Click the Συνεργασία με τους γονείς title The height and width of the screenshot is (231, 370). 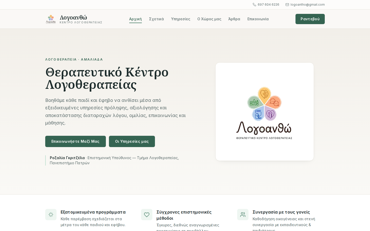coord(281,212)
